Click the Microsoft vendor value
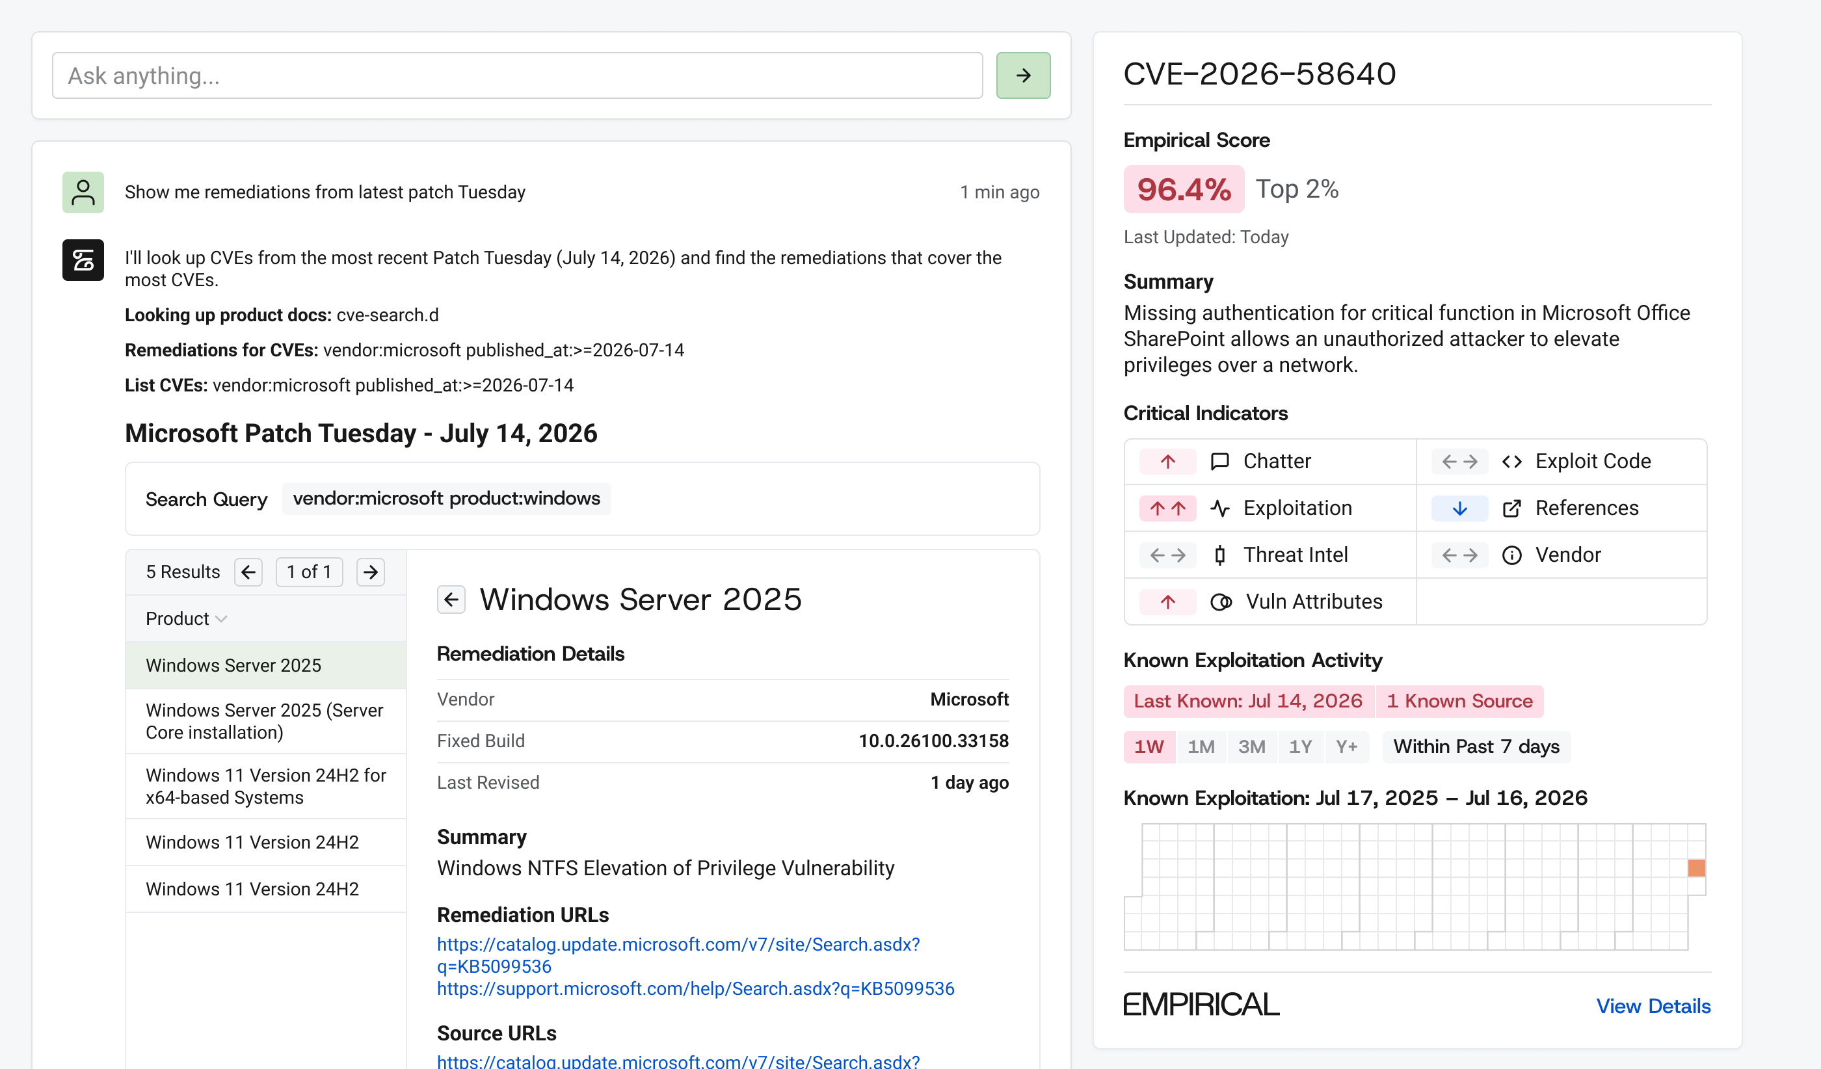Viewport: 1821px width, 1069px height. (x=969, y=699)
